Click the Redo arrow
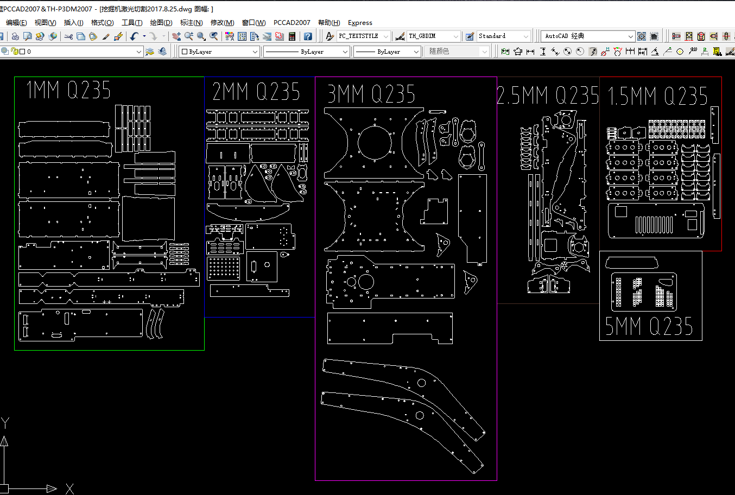735x495 pixels. point(153,36)
